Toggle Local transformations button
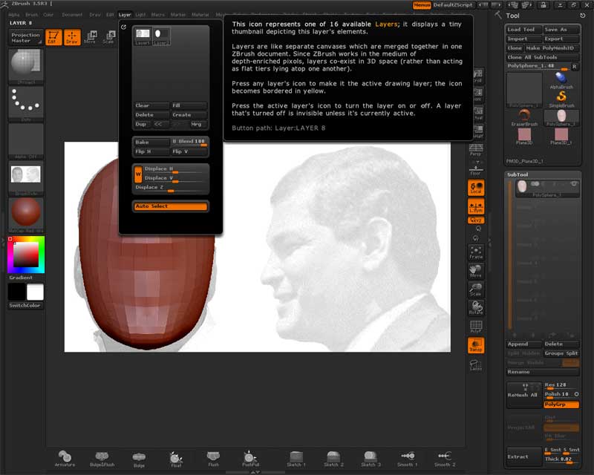Screen dimensions: 594x475 click(x=476, y=188)
